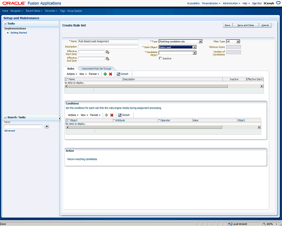Click the task search Name field
This screenshot has height=226, width=282.
(23, 126)
